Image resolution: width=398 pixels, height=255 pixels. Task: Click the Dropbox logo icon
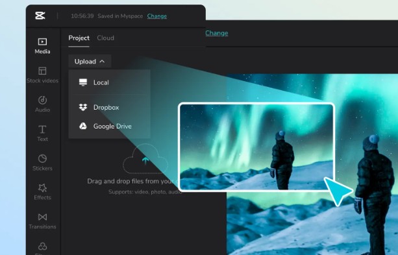[x=82, y=107]
